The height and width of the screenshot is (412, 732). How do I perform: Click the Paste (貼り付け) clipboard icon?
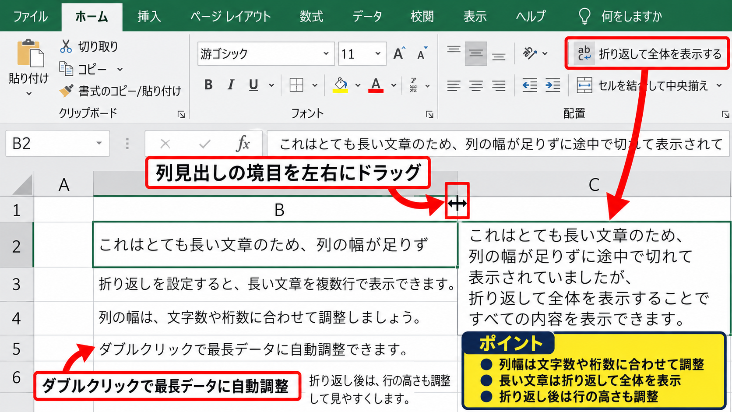[x=30, y=53]
